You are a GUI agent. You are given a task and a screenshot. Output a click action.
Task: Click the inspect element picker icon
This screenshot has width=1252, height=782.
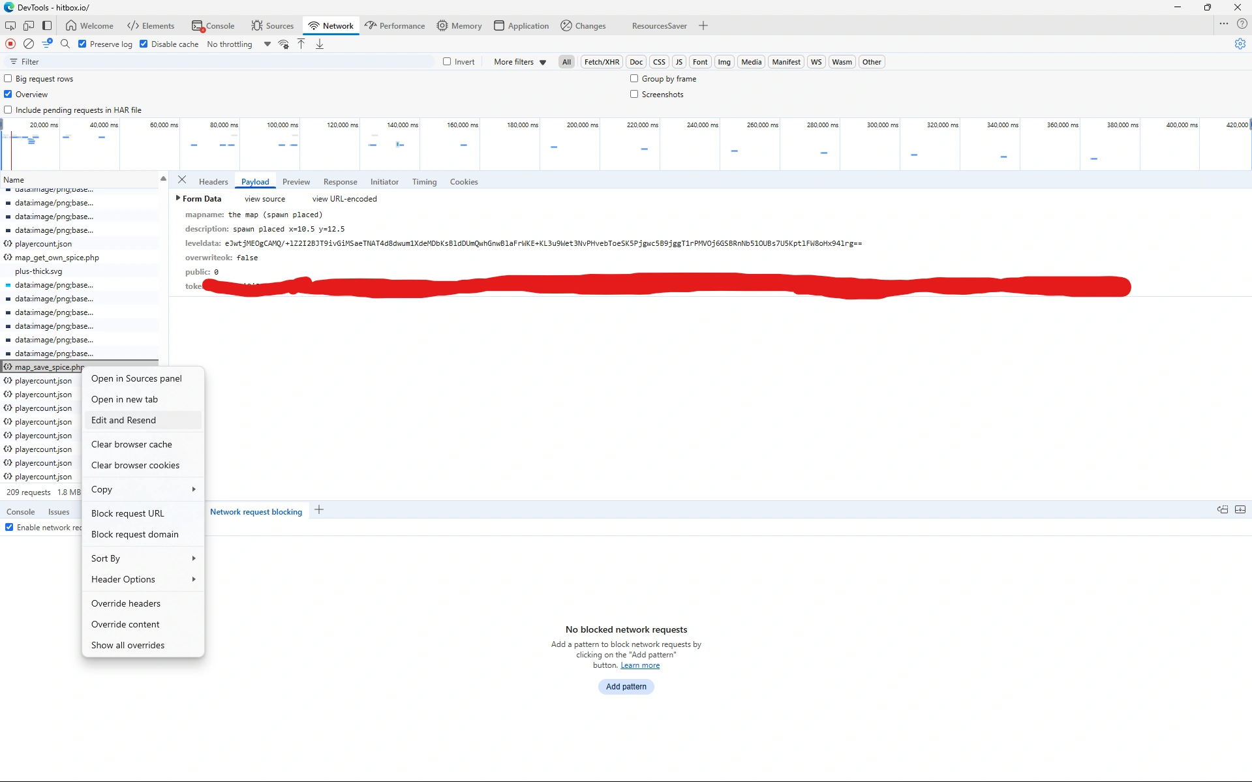[x=10, y=25]
